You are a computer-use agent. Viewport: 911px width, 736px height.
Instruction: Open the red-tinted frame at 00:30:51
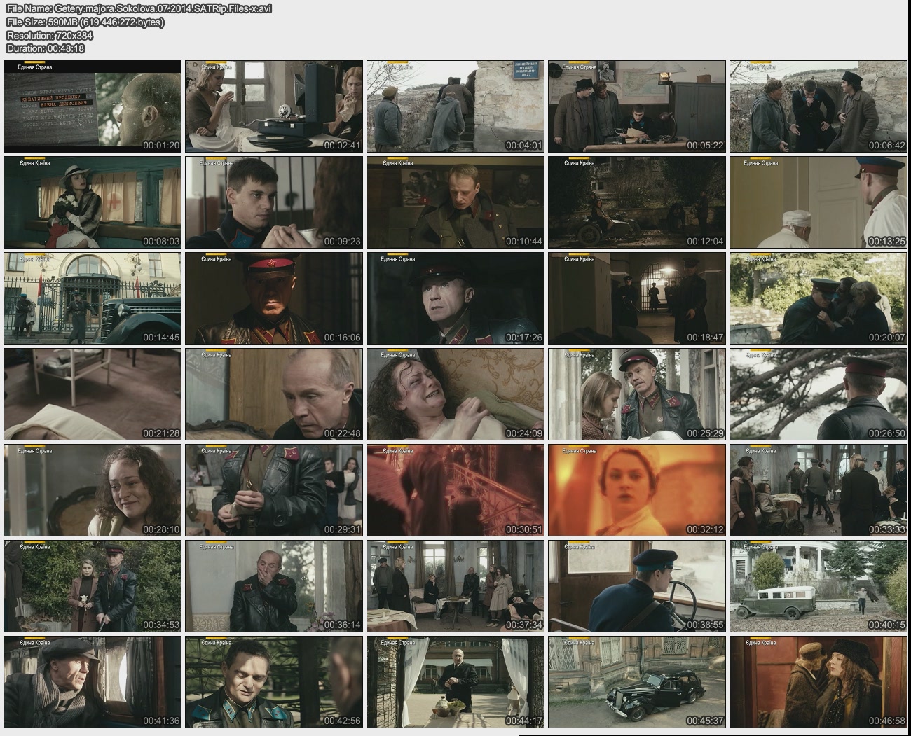pyautogui.click(x=455, y=490)
